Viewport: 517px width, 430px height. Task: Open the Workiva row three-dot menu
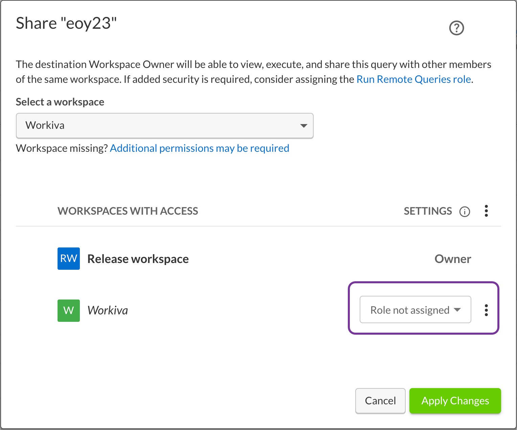coord(486,310)
